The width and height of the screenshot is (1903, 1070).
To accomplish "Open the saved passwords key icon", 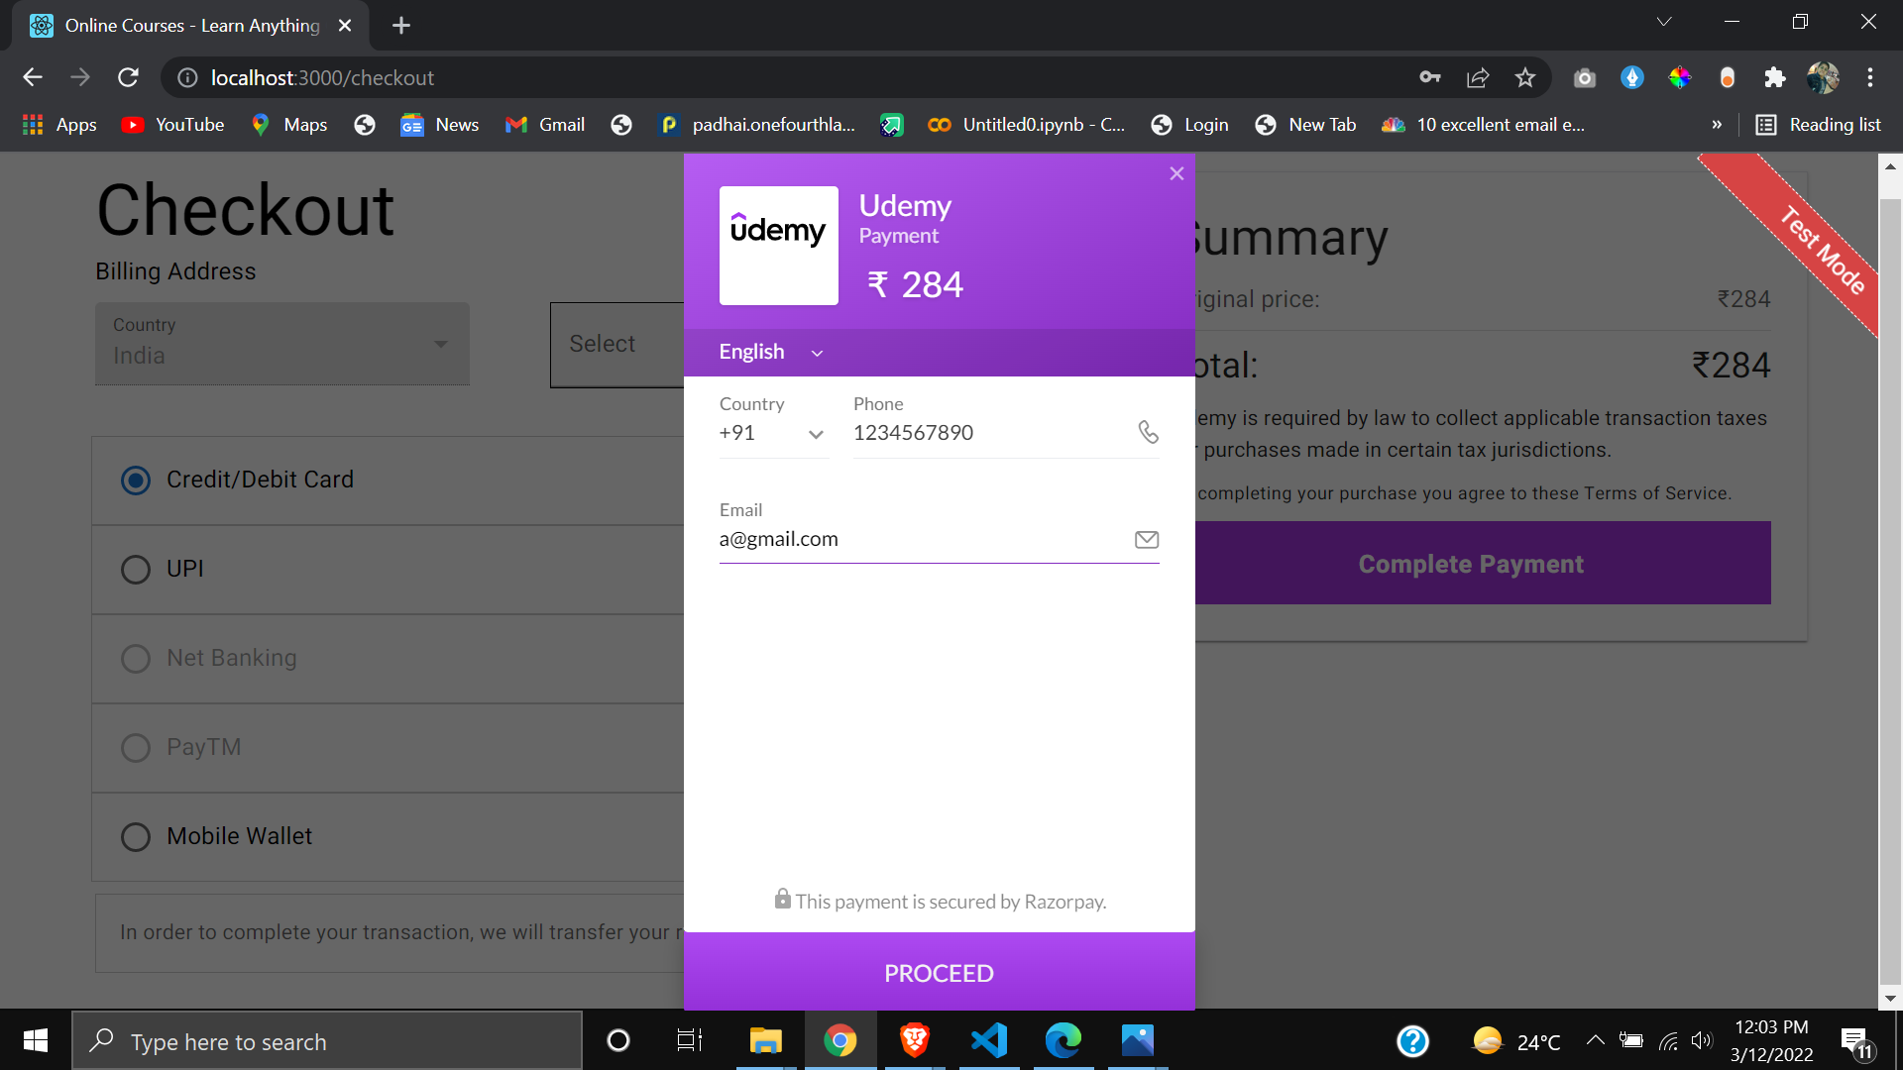I will (x=1429, y=77).
